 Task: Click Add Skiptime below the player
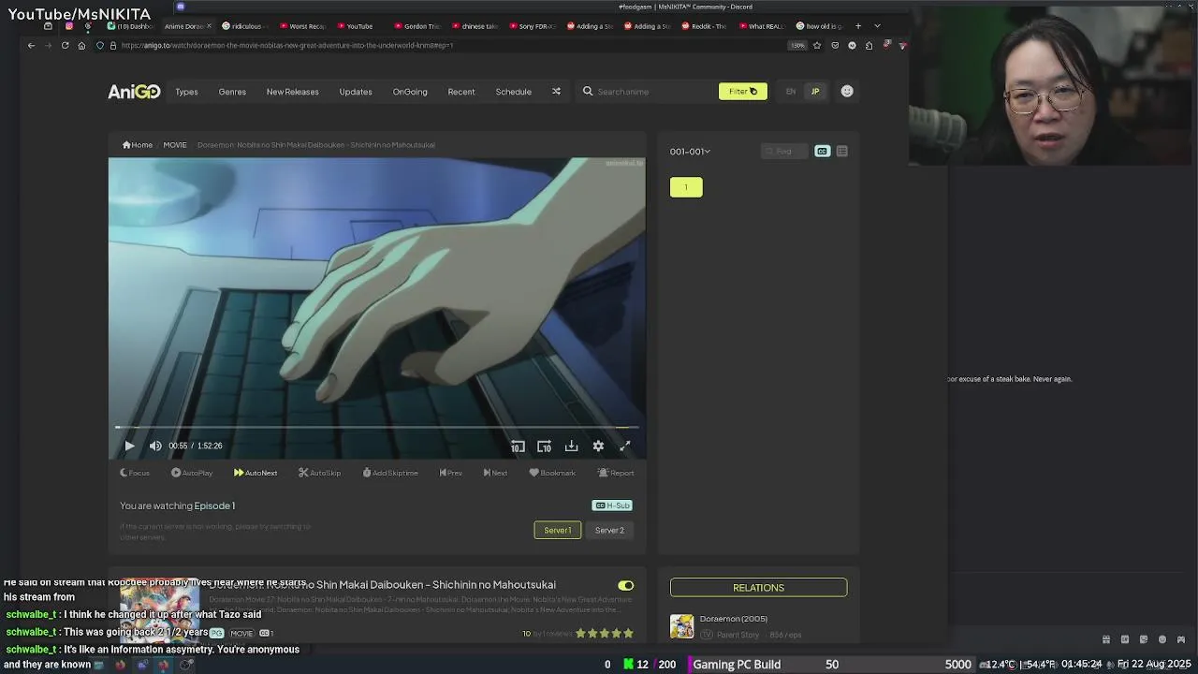click(390, 473)
